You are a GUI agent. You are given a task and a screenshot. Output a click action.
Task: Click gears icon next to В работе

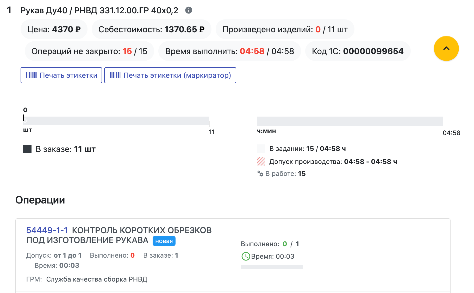(260, 174)
